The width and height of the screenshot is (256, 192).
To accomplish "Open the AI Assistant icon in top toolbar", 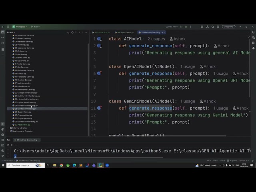I will click(202, 27).
